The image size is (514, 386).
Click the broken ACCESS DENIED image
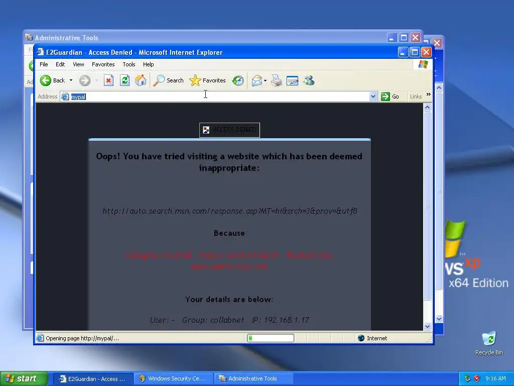(229, 130)
